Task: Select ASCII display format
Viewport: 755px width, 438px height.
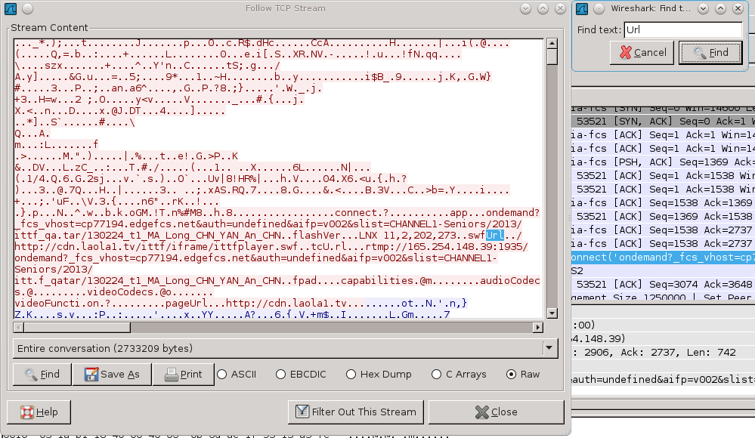Action: click(x=237, y=374)
